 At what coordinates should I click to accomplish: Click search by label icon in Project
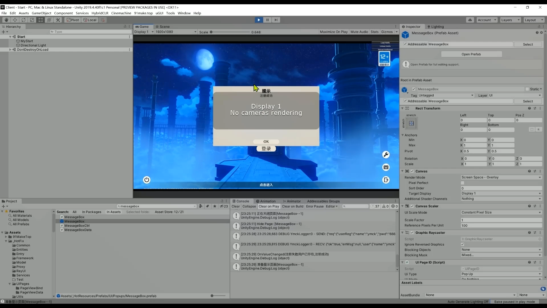pyautogui.click(x=208, y=206)
